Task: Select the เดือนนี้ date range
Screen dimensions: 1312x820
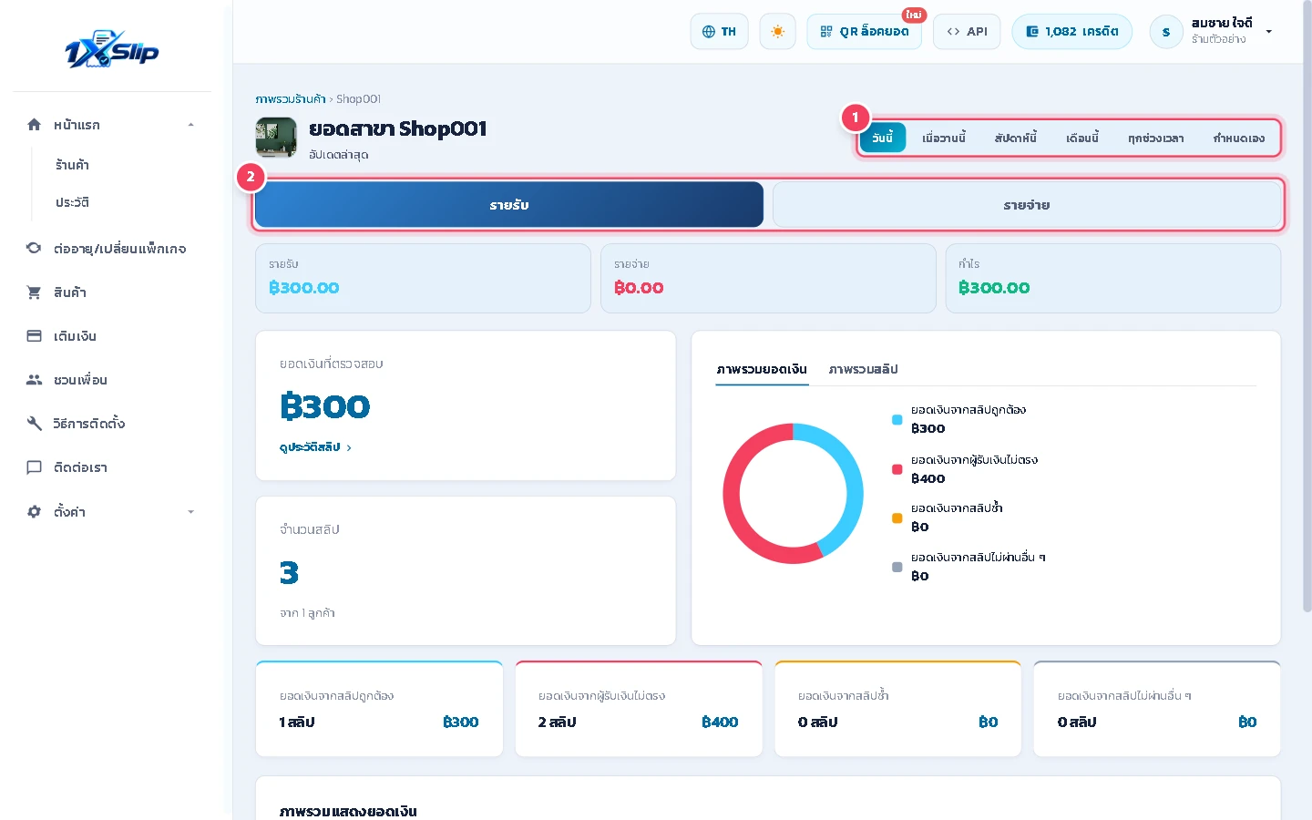Action: (1082, 138)
